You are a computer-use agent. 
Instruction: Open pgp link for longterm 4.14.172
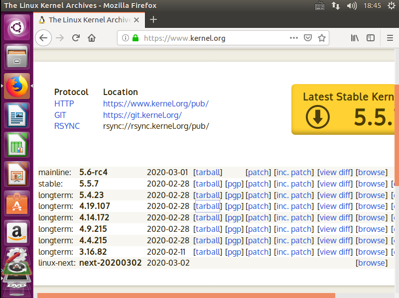[x=234, y=217]
